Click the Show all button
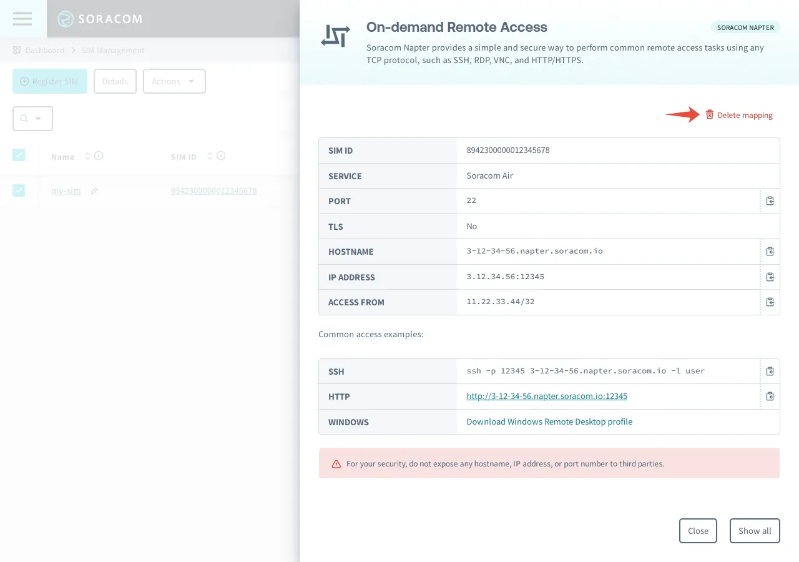This screenshot has width=799, height=562. (755, 531)
